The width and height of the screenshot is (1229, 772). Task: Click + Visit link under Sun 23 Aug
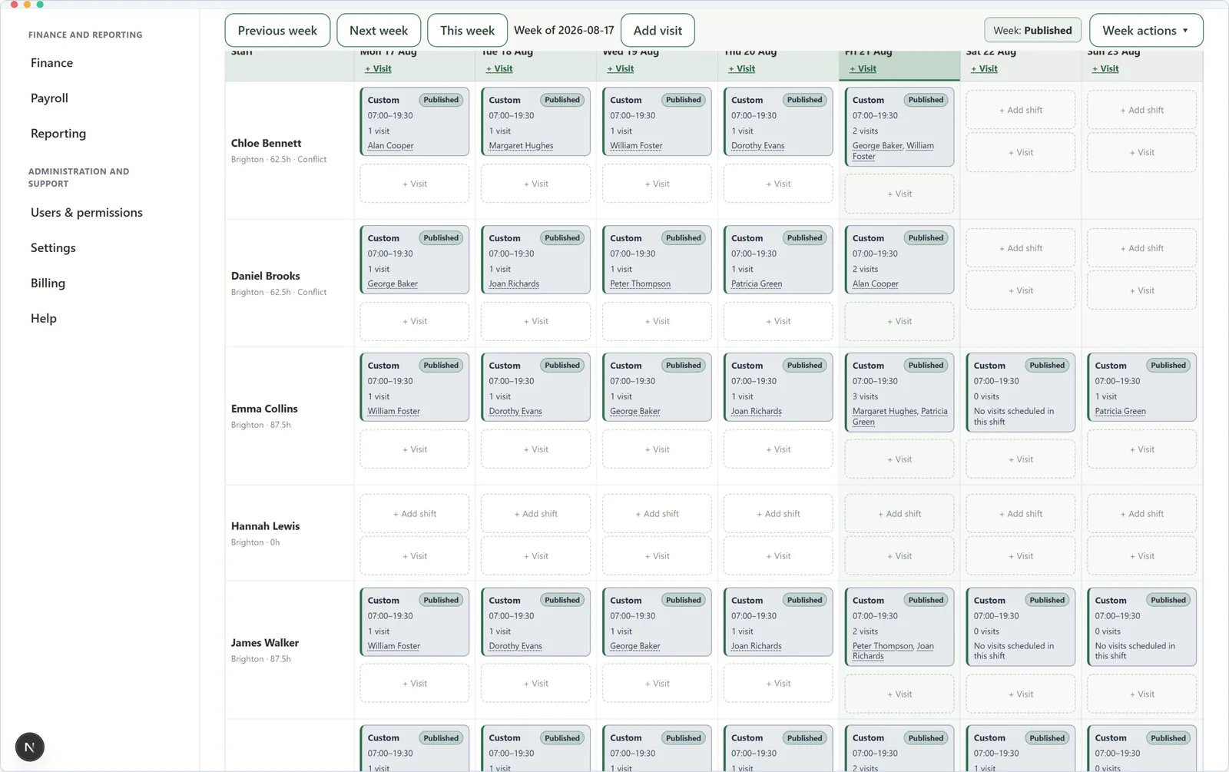(x=1105, y=68)
